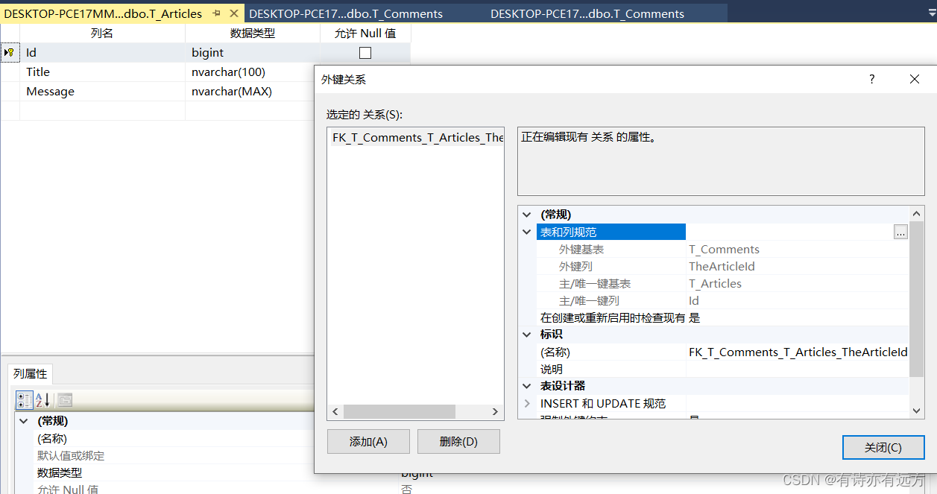937x494 pixels.
Task: Click the 添加(A) button
Action: click(x=368, y=441)
